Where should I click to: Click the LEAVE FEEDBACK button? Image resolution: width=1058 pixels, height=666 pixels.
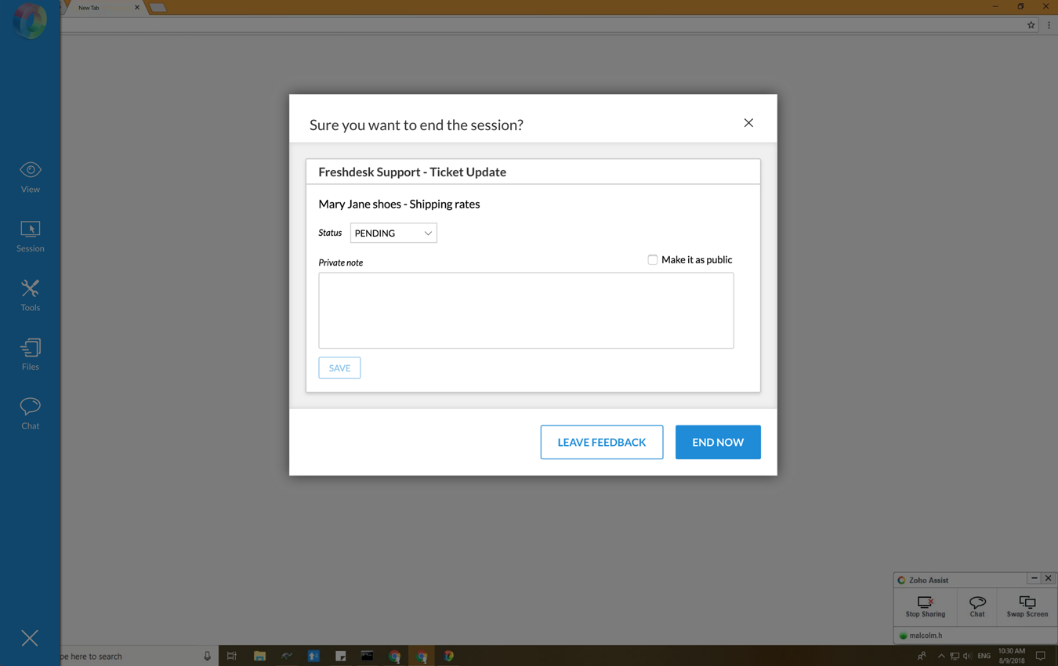(601, 442)
